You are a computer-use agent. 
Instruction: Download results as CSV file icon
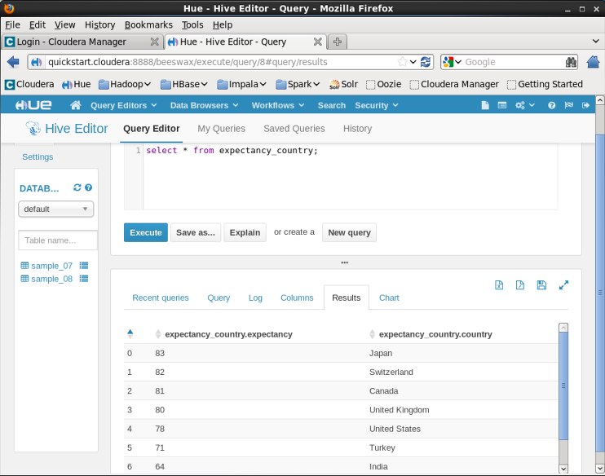point(519,284)
